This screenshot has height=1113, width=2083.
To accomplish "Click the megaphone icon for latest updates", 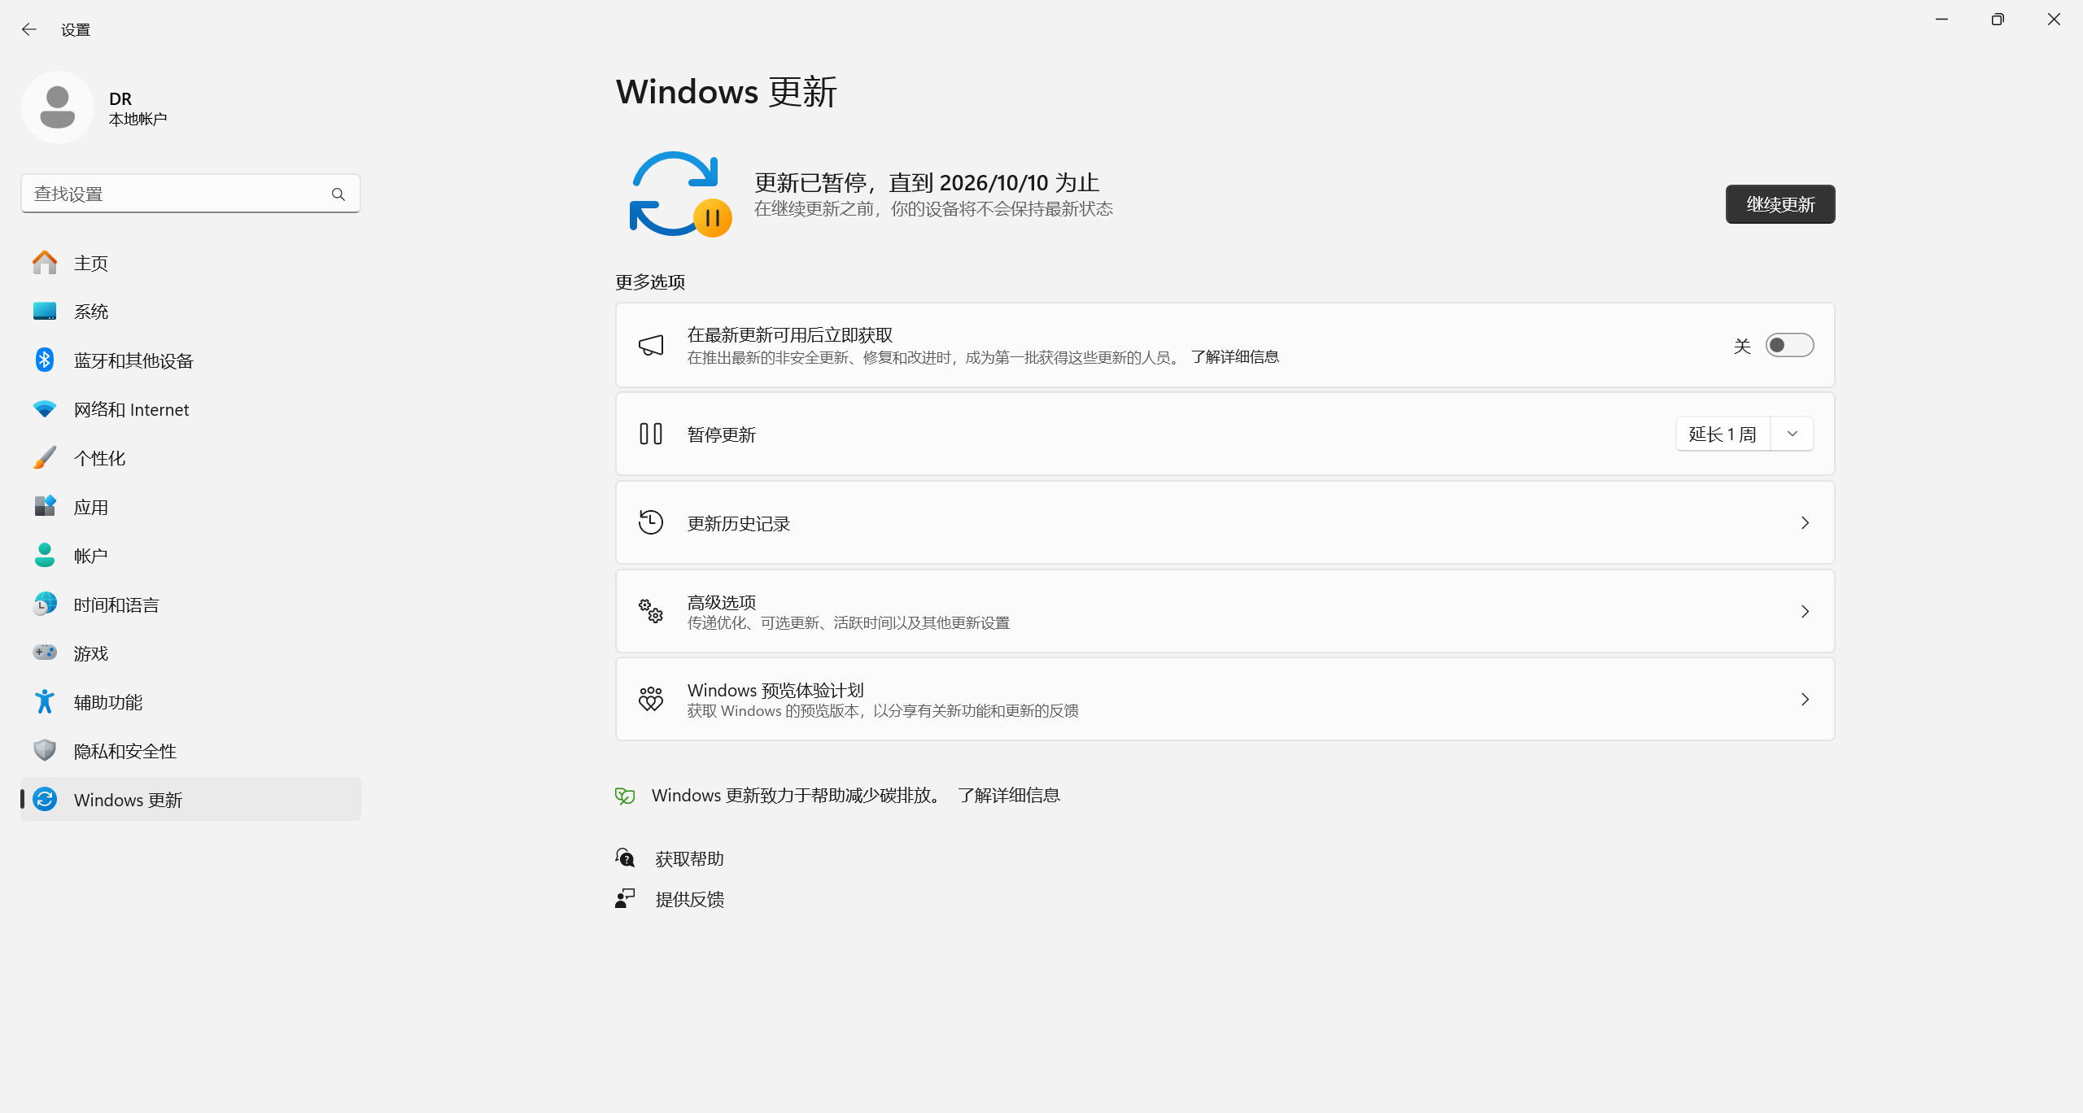I will [651, 346].
